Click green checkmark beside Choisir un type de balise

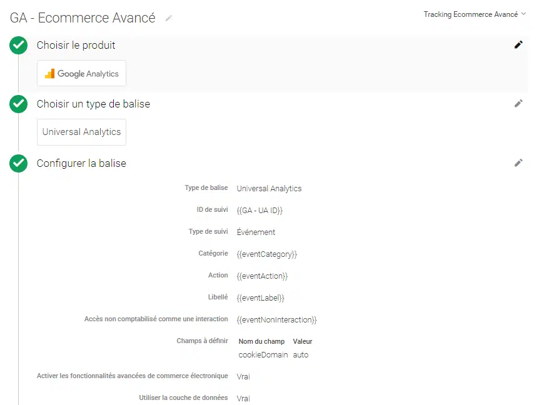[19, 104]
